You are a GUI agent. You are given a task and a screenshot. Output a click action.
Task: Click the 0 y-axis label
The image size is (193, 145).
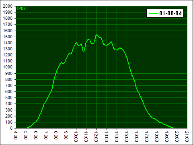(11, 128)
